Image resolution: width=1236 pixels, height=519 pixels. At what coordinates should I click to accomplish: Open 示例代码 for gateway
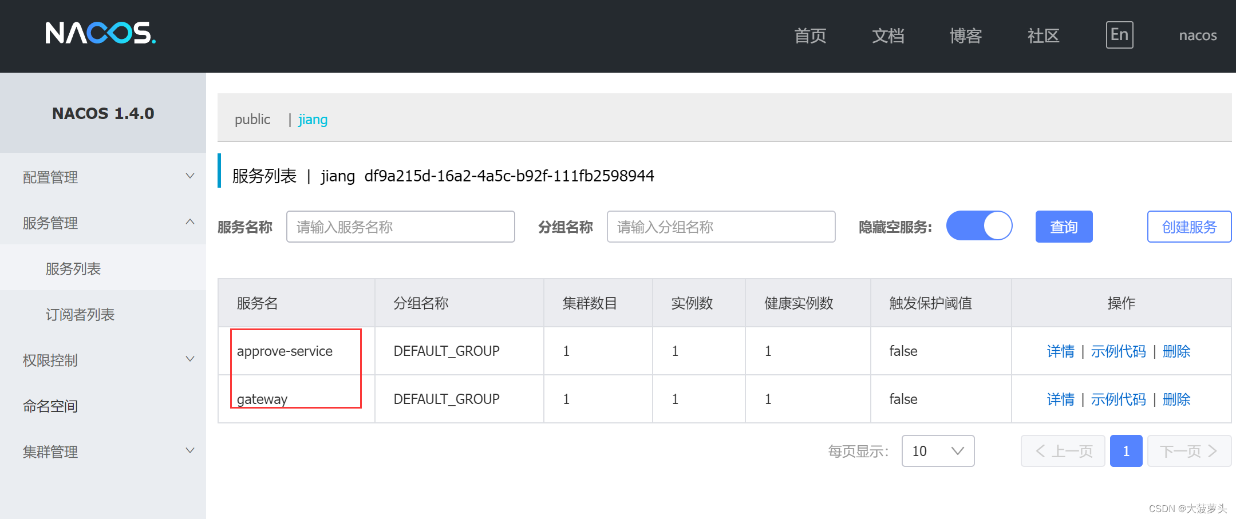click(x=1118, y=399)
